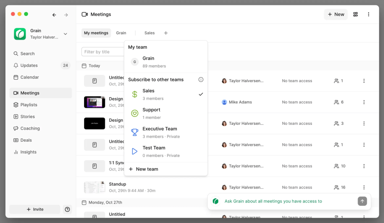Click the info icon beside Subscribe to other teams
Image resolution: width=384 pixels, height=223 pixels.
[201, 79]
